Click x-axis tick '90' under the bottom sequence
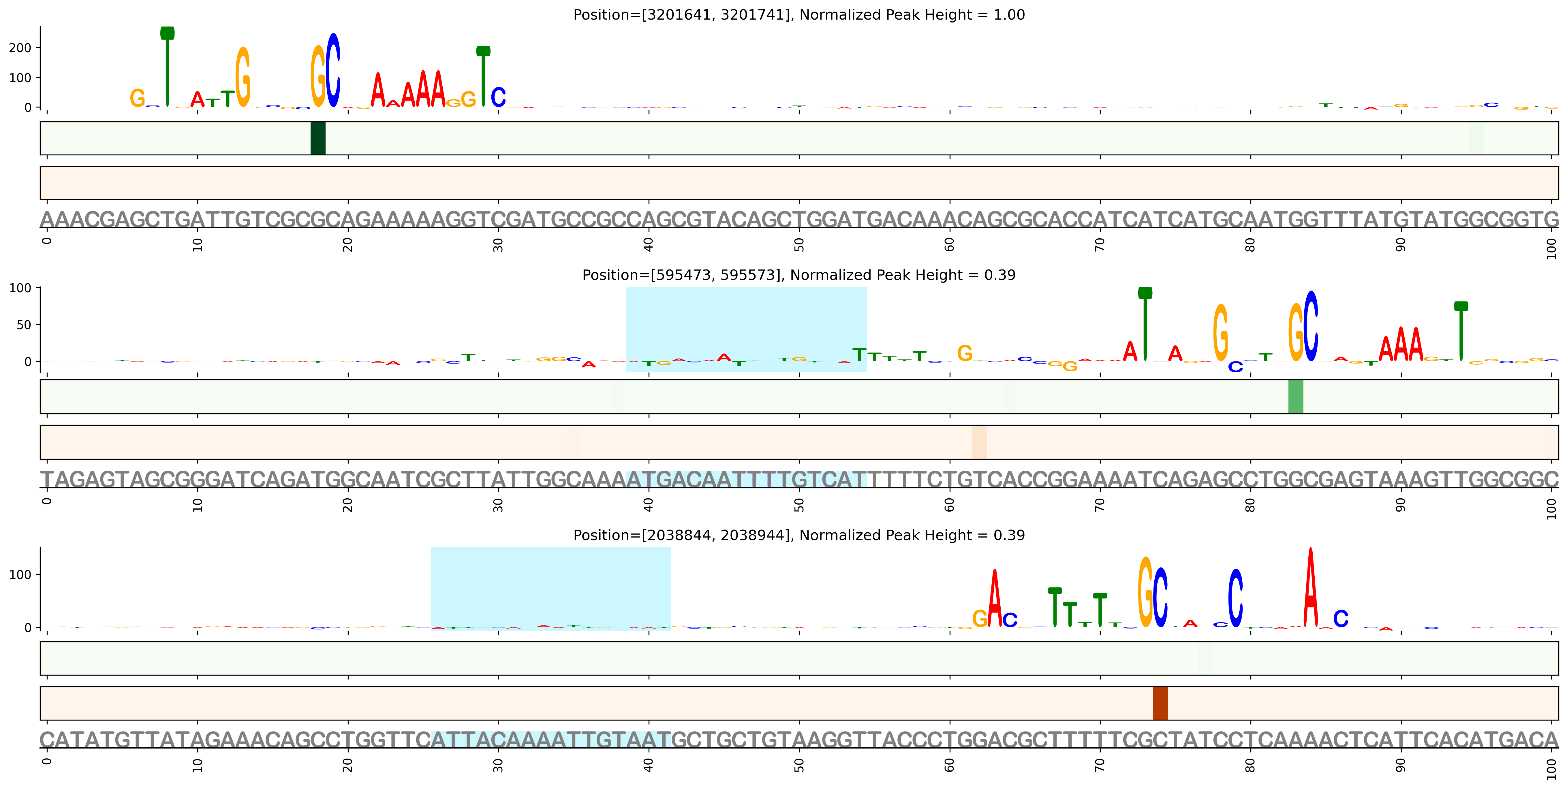Screen dimensions: 1567x788 pyautogui.click(x=1400, y=766)
